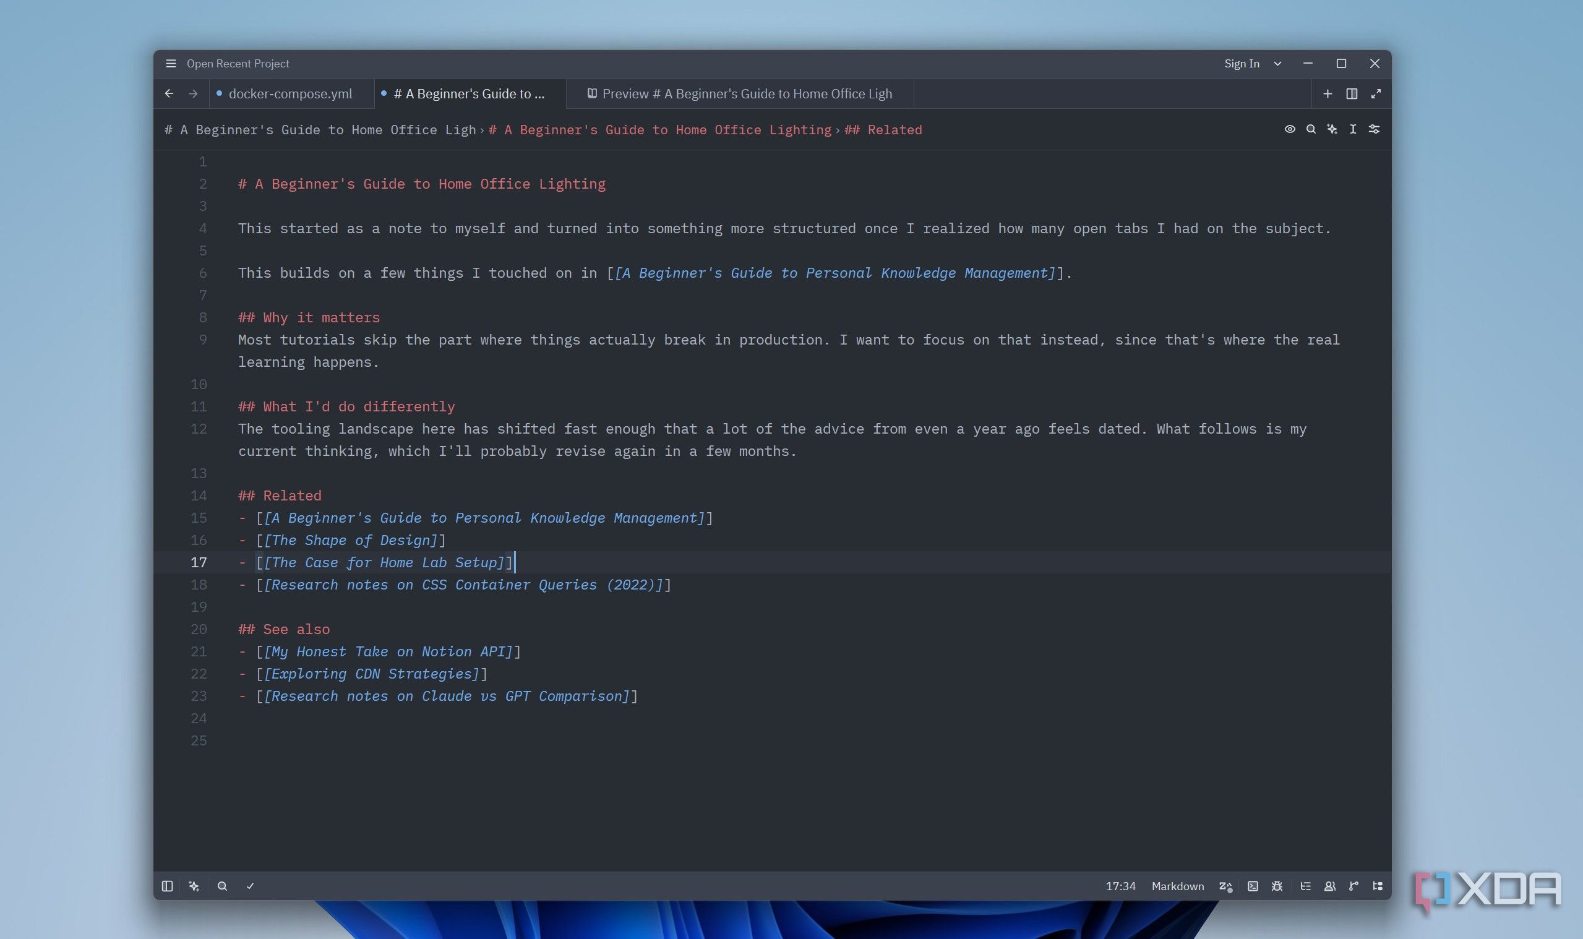Viewport: 1583px width, 939px height.
Task: Zoom the pane with the expand arrows icon
Action: coord(1376,93)
